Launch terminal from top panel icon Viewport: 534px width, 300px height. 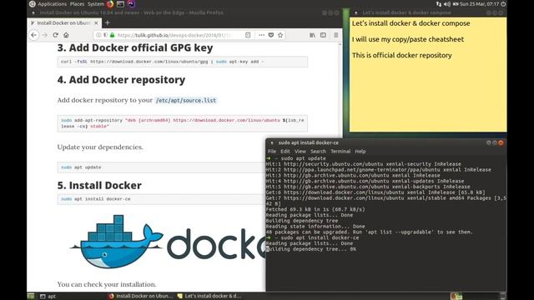point(120,4)
